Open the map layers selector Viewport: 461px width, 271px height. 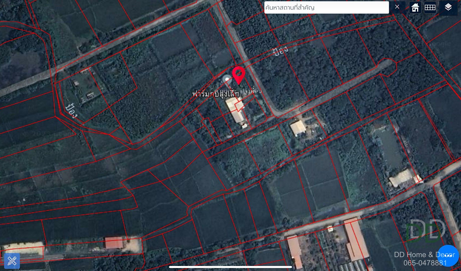click(x=448, y=8)
